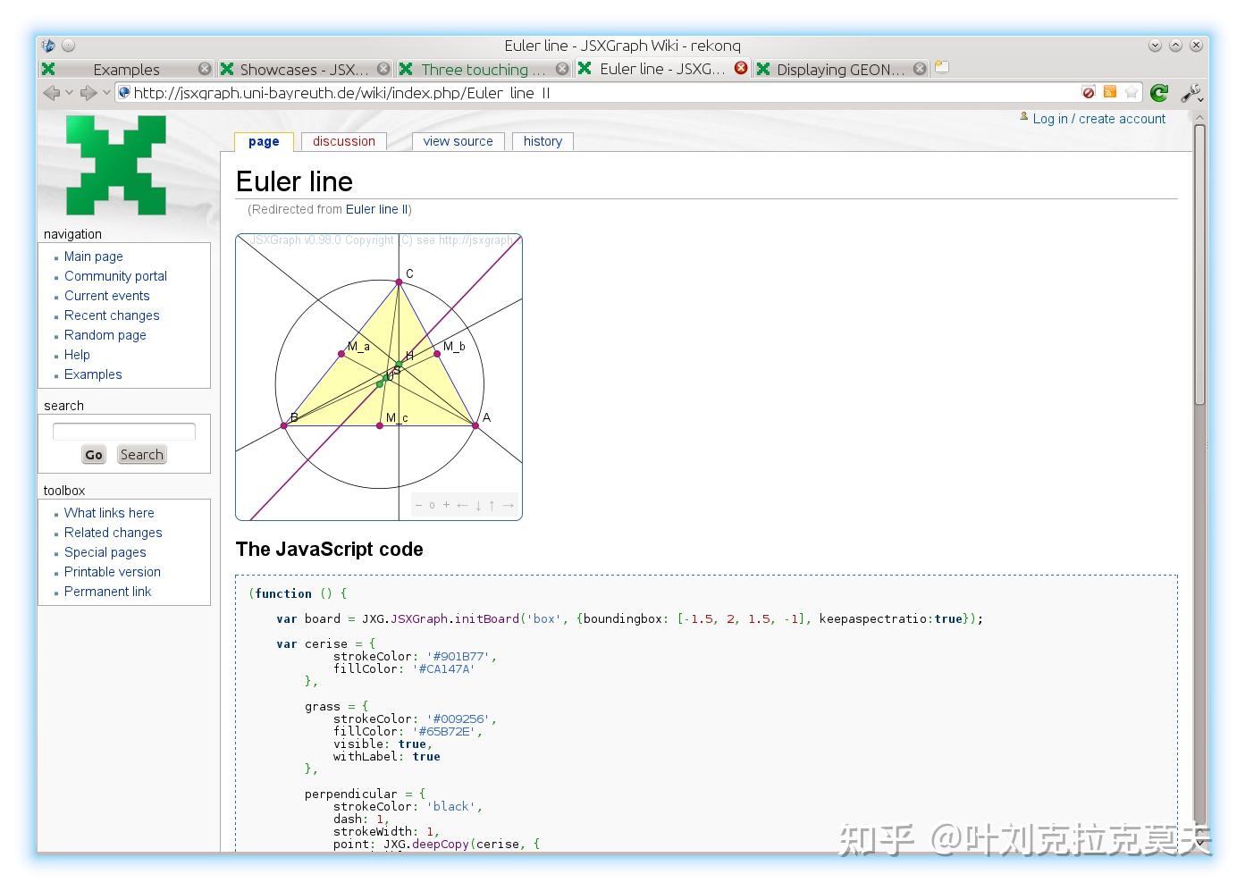Viewport: 1245px width, 891px height.
Task: Bookmark the page via the star icon
Action: click(x=1131, y=92)
